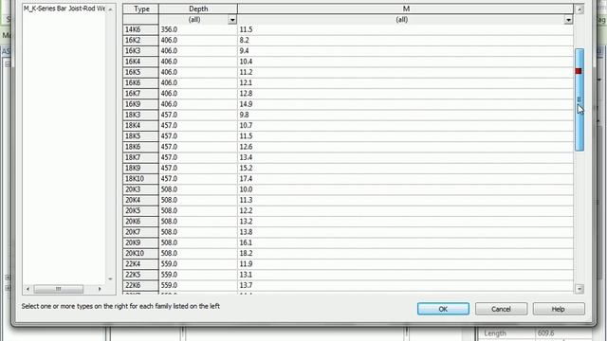
Task: Click the M value 18.2 cell
Action: pos(405,253)
